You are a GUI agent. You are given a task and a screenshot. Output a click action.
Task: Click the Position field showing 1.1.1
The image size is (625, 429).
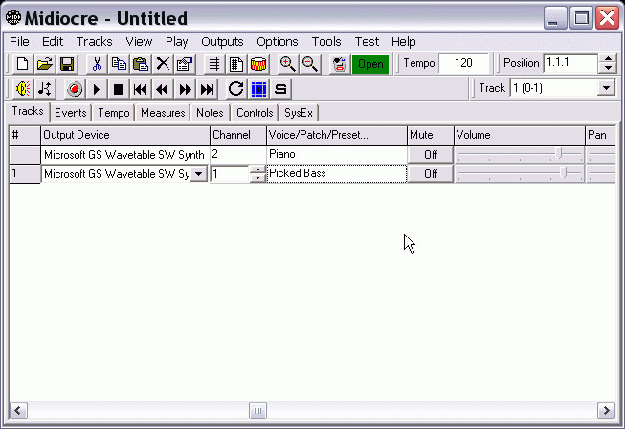[x=570, y=63]
